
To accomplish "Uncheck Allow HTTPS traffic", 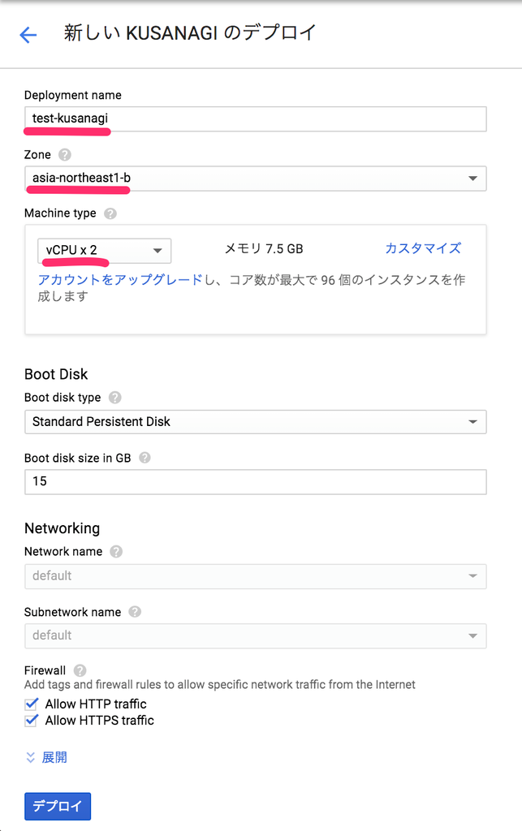I will 32,721.
